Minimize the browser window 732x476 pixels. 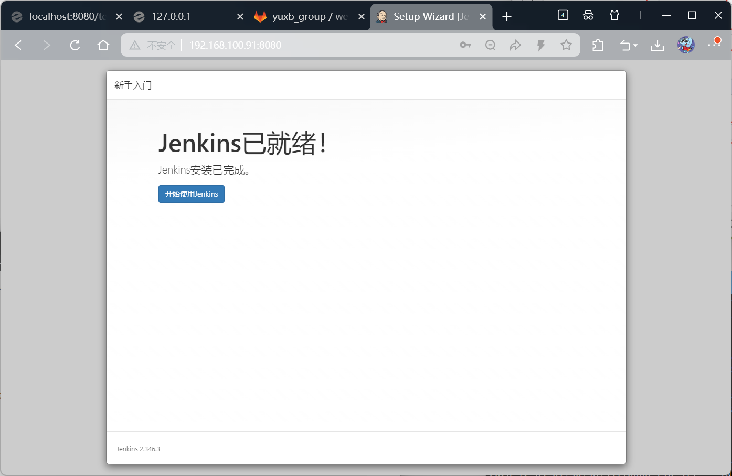(666, 16)
